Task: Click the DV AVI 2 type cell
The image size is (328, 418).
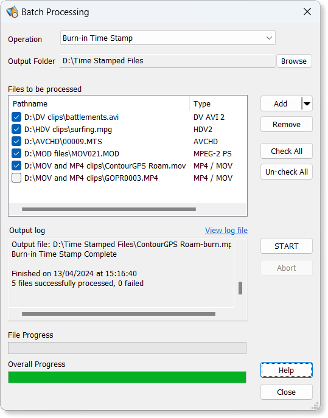Action: coord(209,117)
